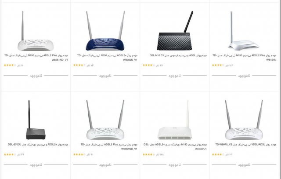
Task: Click the DSL-2700U D-Link product title
Action: (x=38, y=145)
